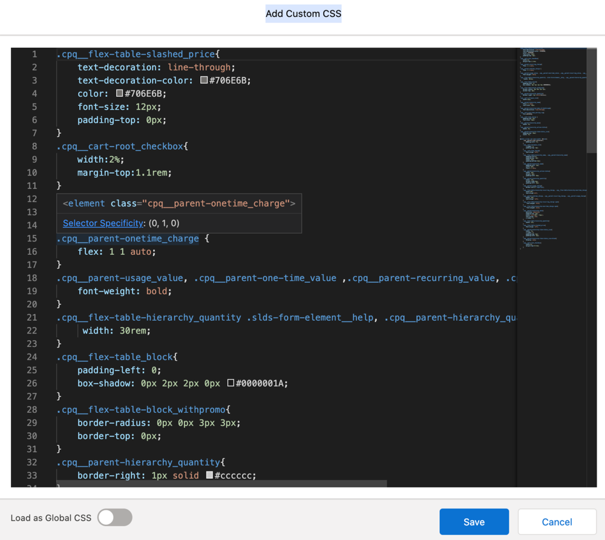Click the .cpq__parent-usage_value selector
Viewport: 605px width, 540px height.
point(120,278)
